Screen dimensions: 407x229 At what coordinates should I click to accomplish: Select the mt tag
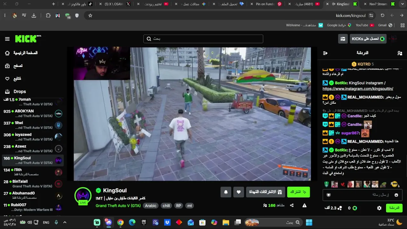point(190,206)
